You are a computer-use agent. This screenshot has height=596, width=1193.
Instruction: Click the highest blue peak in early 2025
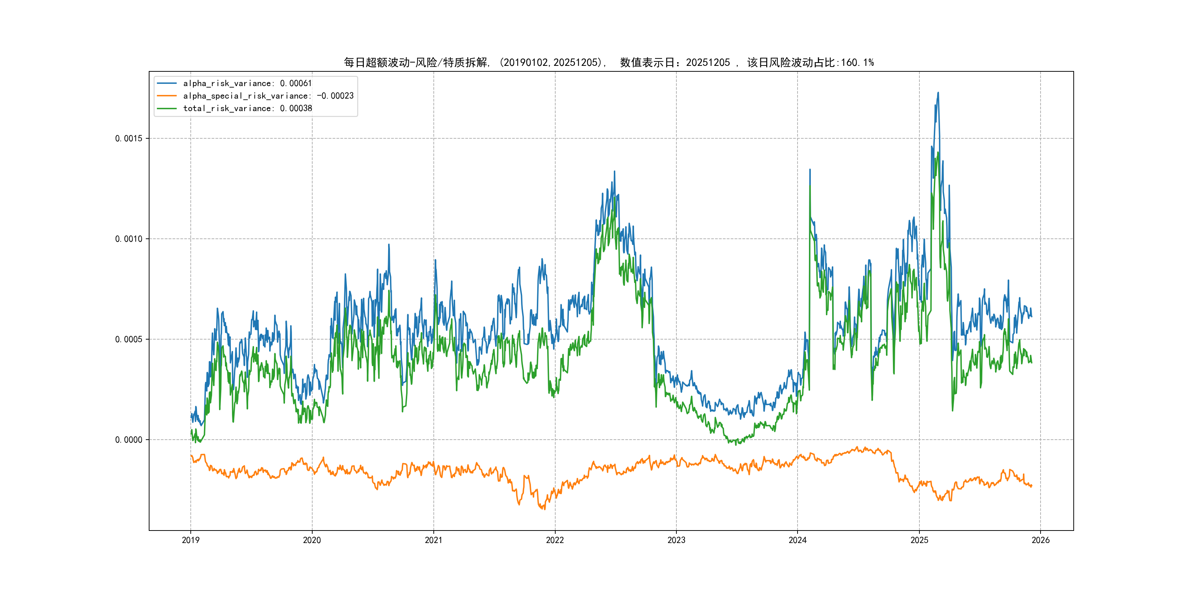coord(938,93)
